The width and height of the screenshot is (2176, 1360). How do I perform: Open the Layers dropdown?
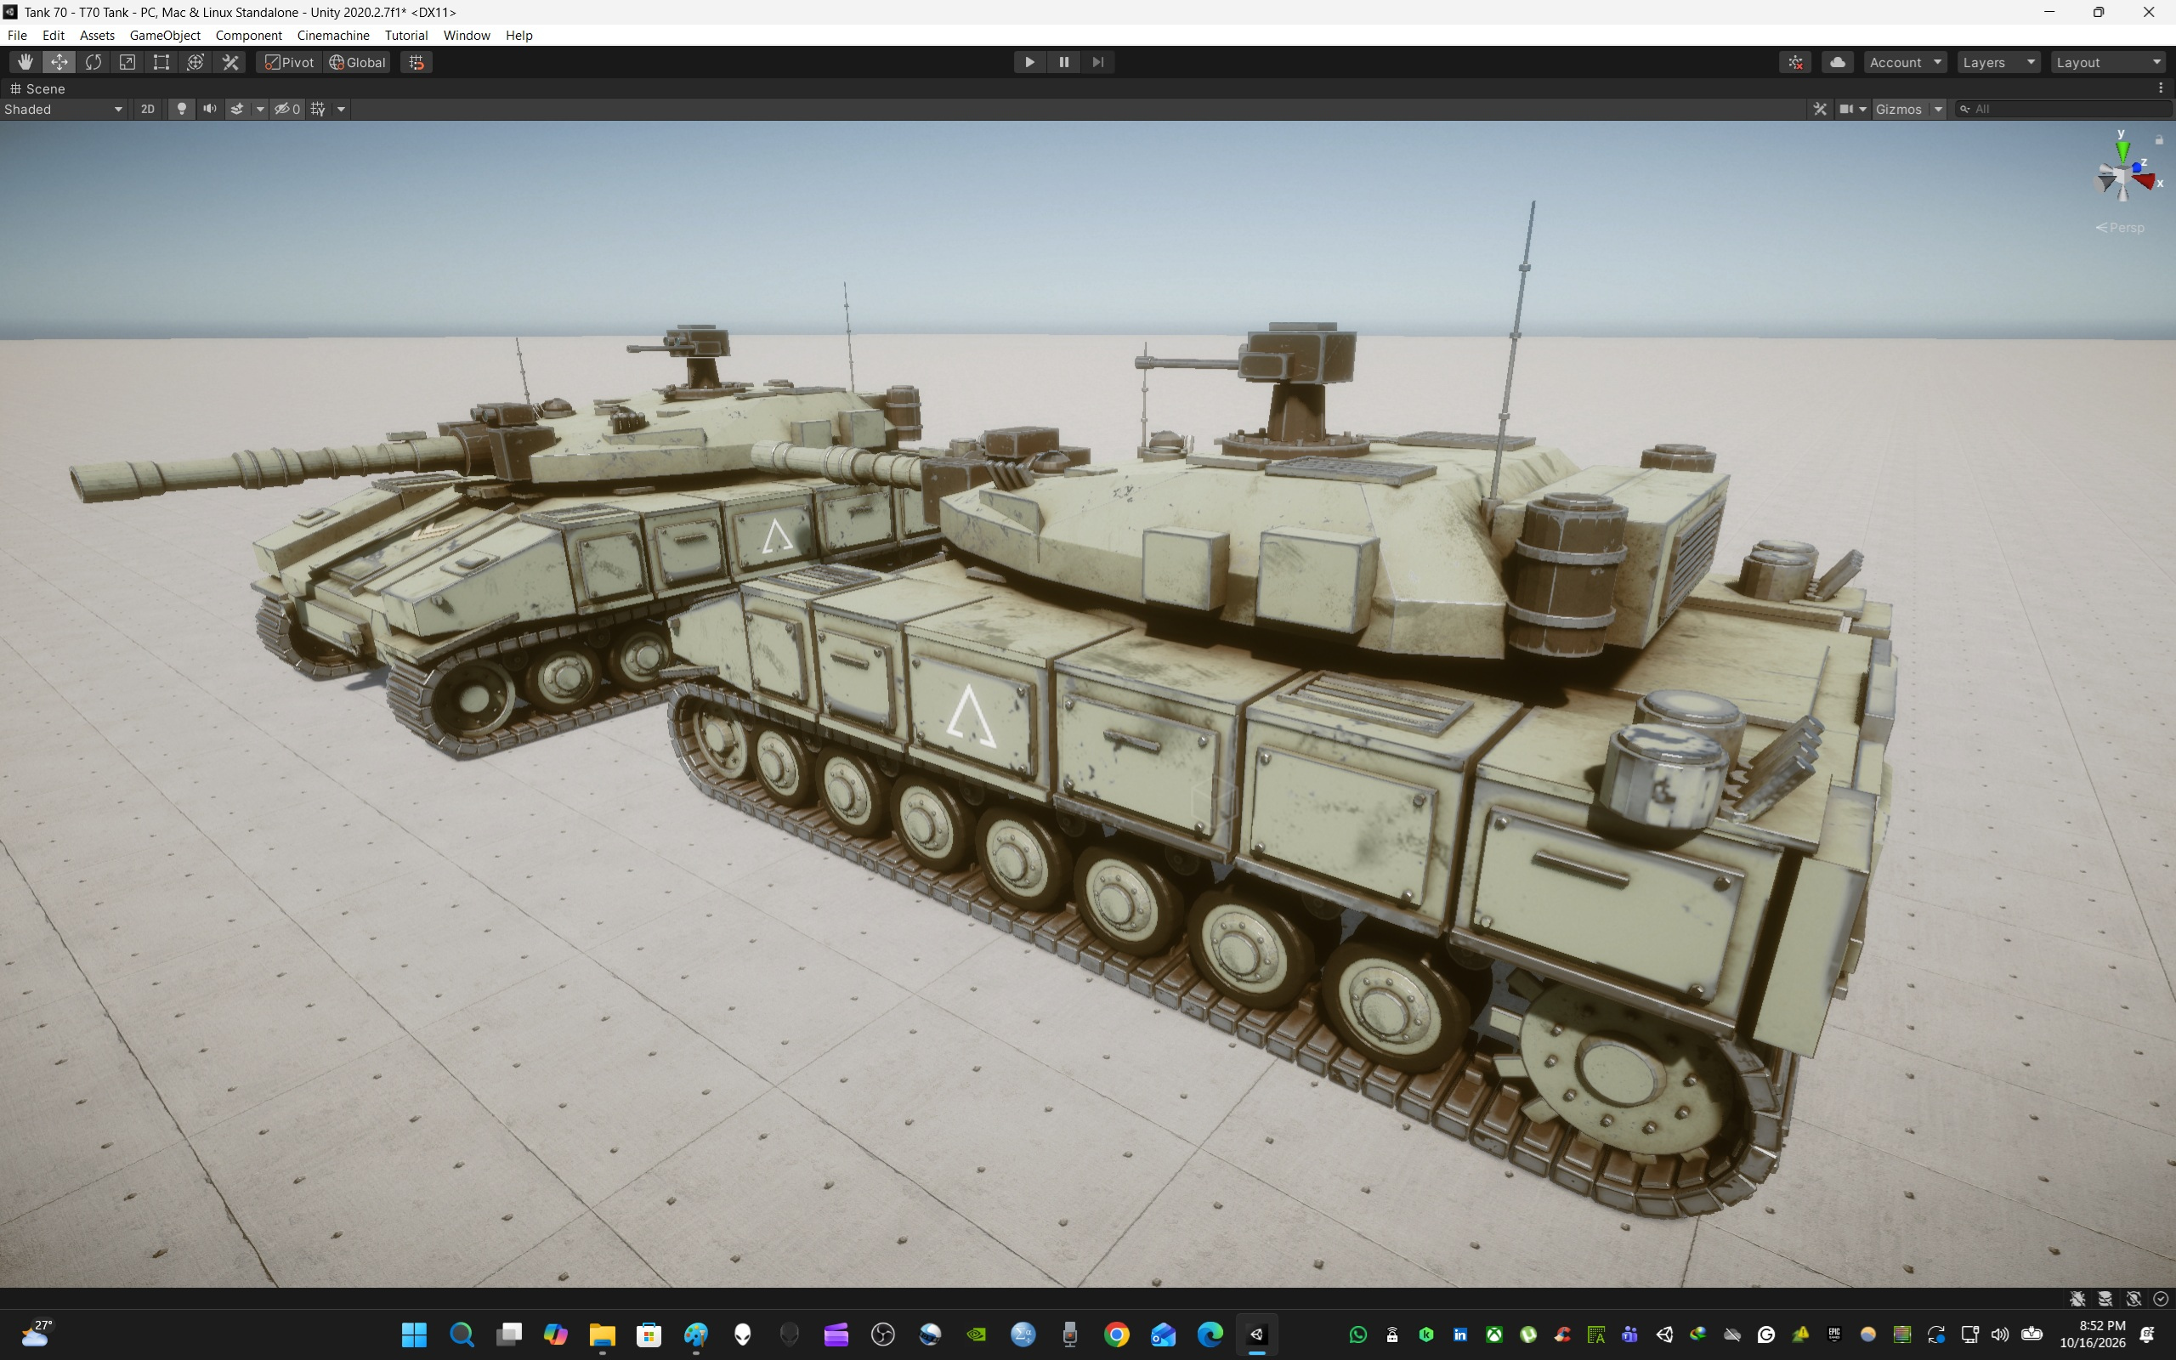pos(1999,62)
